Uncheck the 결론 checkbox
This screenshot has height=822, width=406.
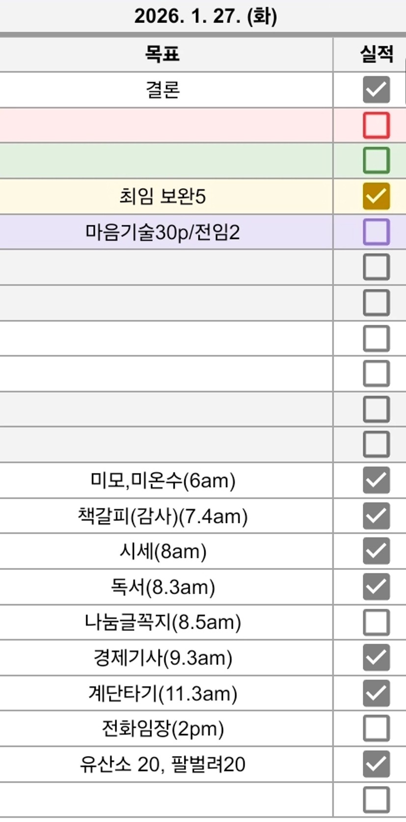[x=376, y=89]
